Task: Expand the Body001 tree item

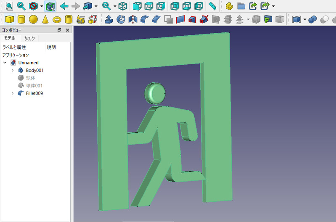Action: click(x=13, y=70)
